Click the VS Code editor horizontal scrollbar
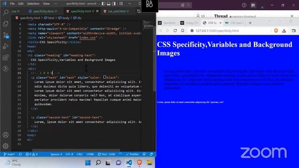 click(x=76, y=150)
